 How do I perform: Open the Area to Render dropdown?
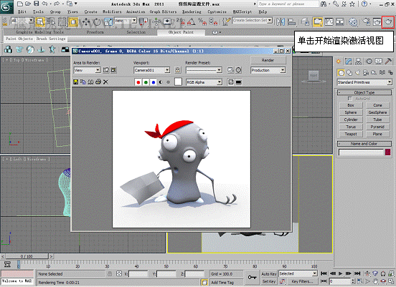pyautogui.click(x=87, y=70)
